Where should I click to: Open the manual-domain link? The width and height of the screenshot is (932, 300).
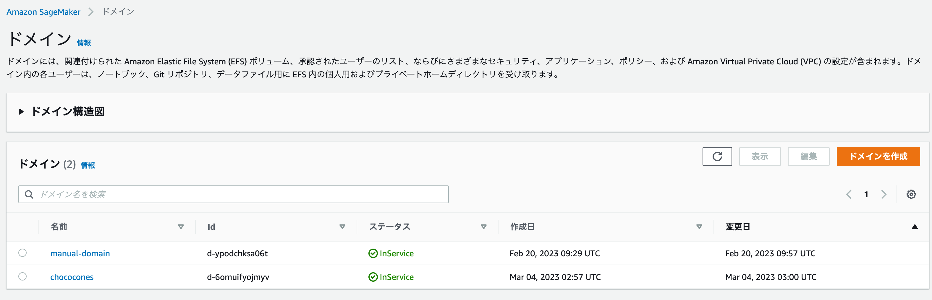click(x=80, y=253)
